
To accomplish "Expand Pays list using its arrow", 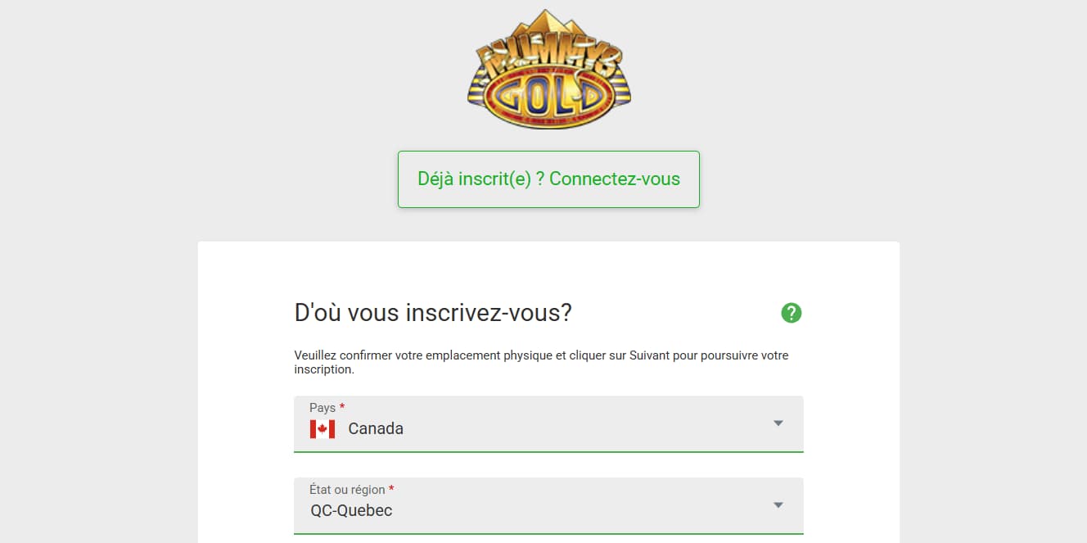I will point(778,423).
